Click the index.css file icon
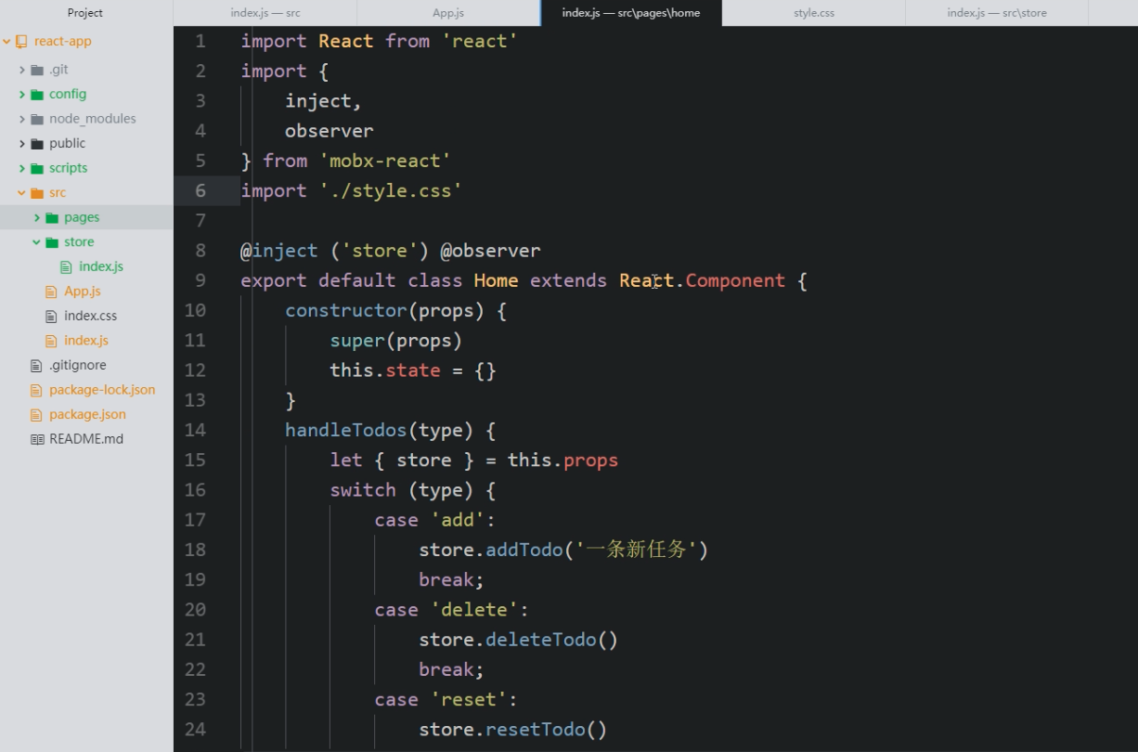The image size is (1138, 752). click(51, 316)
